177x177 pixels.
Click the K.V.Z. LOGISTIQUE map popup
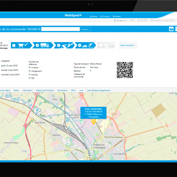(93, 113)
